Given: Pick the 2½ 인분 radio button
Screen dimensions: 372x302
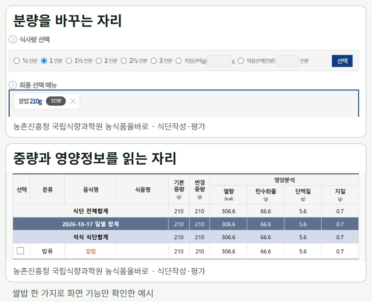Looking at the screenshot, I should pos(124,61).
